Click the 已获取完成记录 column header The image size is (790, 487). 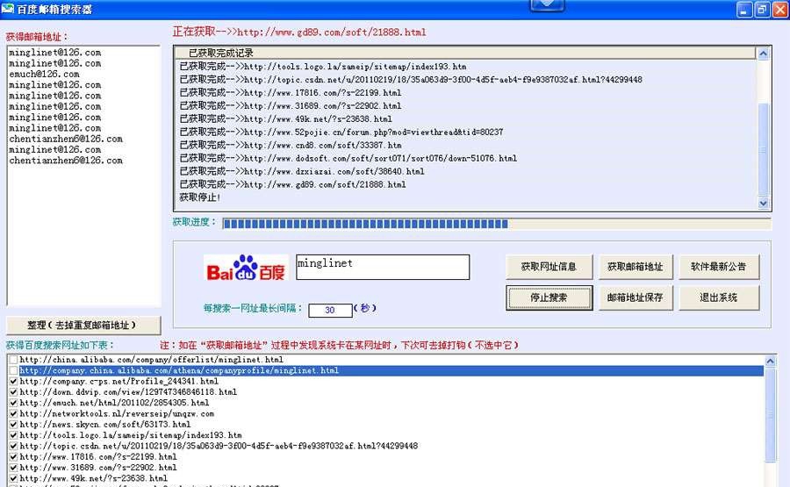[x=464, y=53]
